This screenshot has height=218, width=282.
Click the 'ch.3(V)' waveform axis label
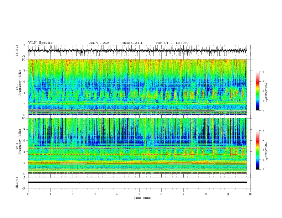(x=17, y=183)
